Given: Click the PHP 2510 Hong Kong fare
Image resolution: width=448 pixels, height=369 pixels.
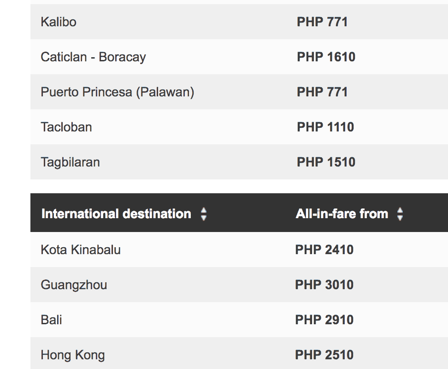Looking at the screenshot, I should (x=324, y=355).
